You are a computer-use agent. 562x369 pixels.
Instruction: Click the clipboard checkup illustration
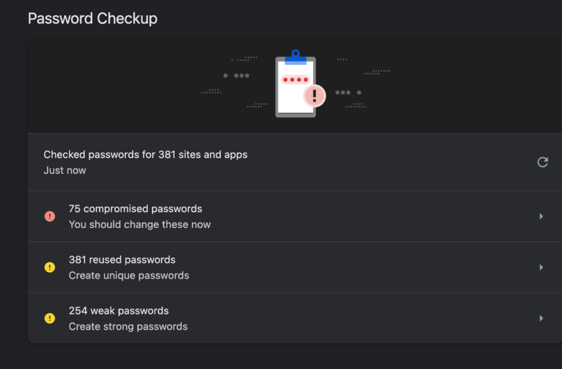[296, 86]
